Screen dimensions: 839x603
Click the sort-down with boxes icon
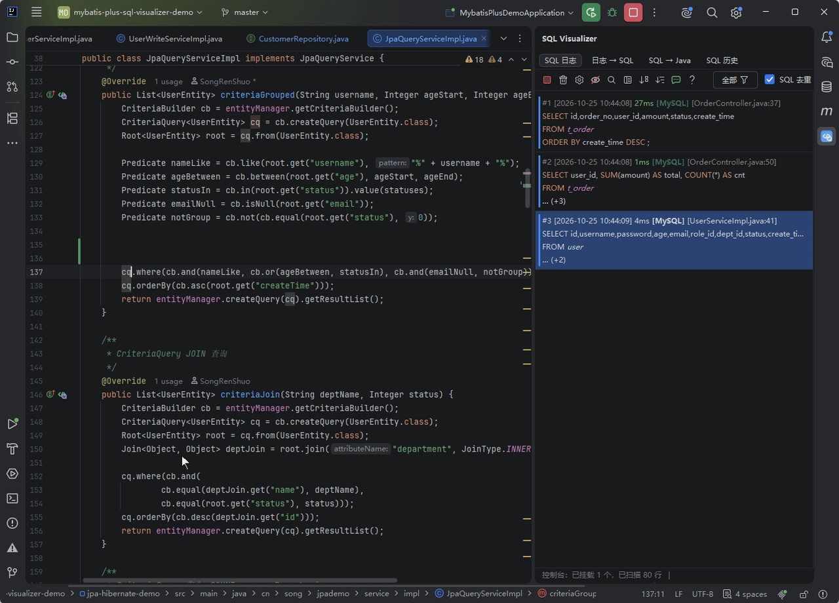644,80
